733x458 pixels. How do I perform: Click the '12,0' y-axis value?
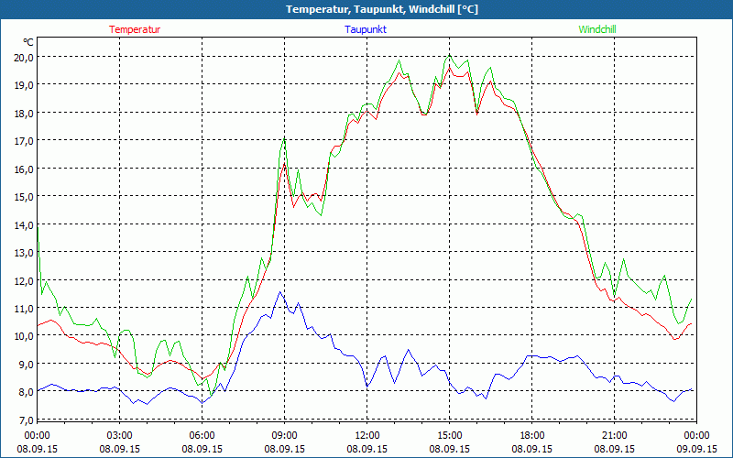(24, 280)
